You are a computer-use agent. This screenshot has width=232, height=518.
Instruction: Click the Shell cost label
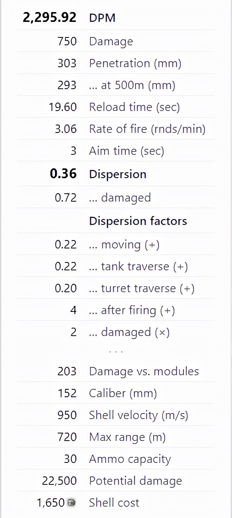[114, 503]
